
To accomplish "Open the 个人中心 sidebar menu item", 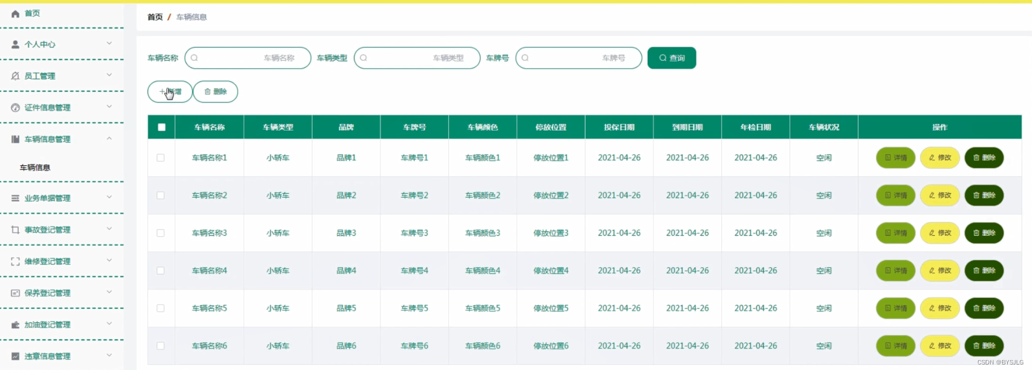I will (62, 44).
